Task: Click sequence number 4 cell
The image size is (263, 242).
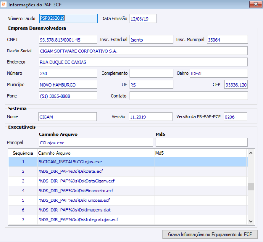Action: coord(23,191)
